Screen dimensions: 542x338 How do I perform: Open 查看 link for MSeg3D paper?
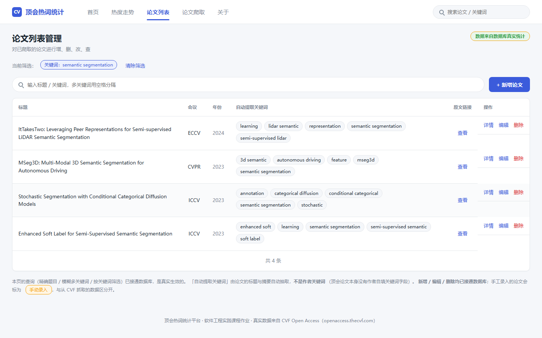pos(463,167)
